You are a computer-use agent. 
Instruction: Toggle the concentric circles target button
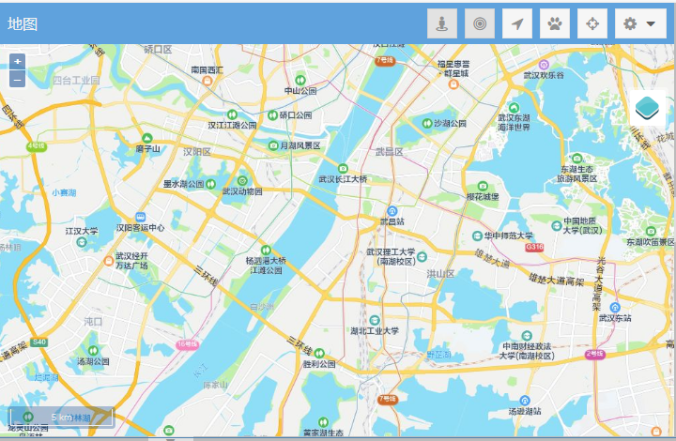479,24
